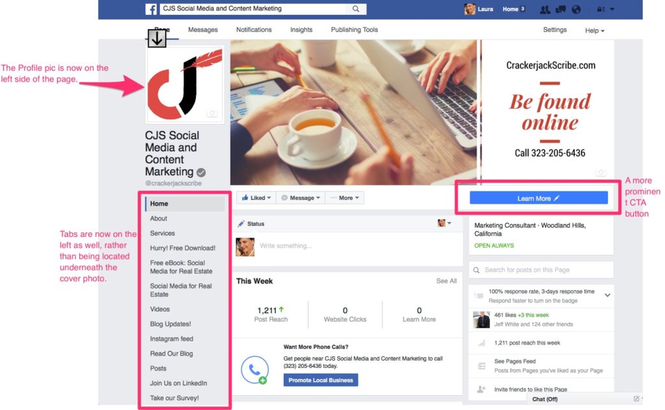Switch to the Insights tab
This screenshot has width=665, height=410.
point(301,30)
